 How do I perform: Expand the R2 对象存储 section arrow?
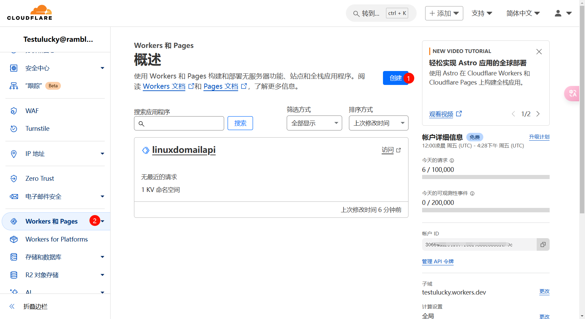coord(102,275)
